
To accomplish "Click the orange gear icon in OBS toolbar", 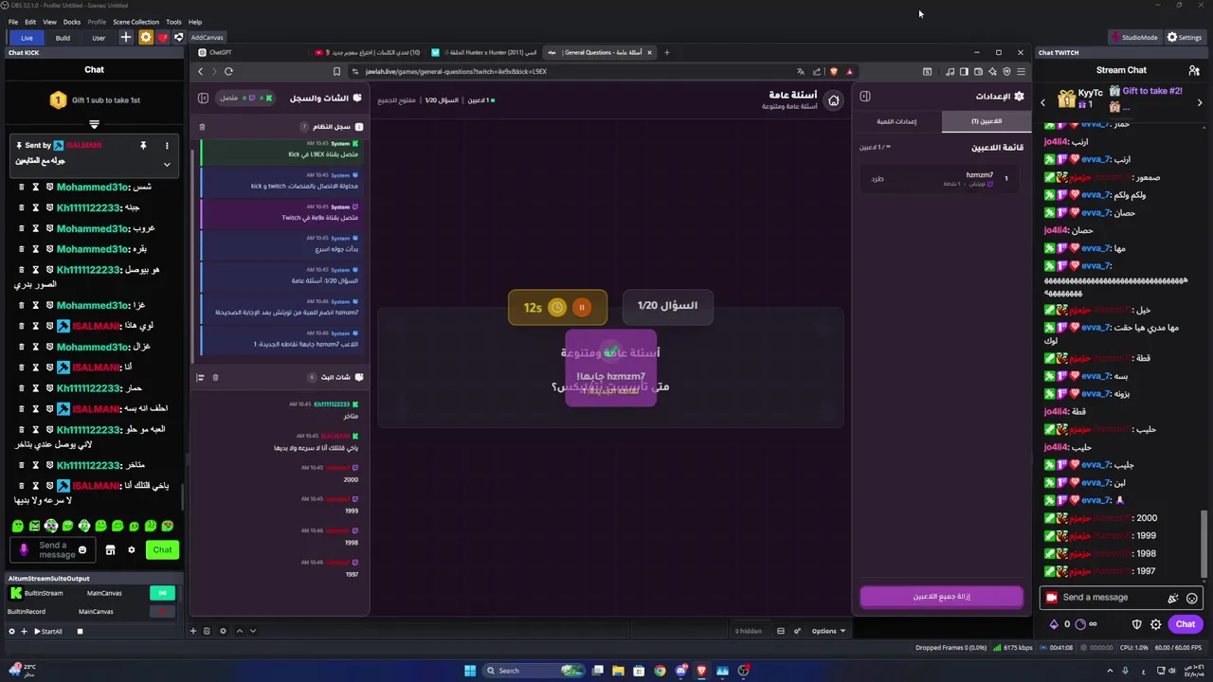I will (145, 37).
